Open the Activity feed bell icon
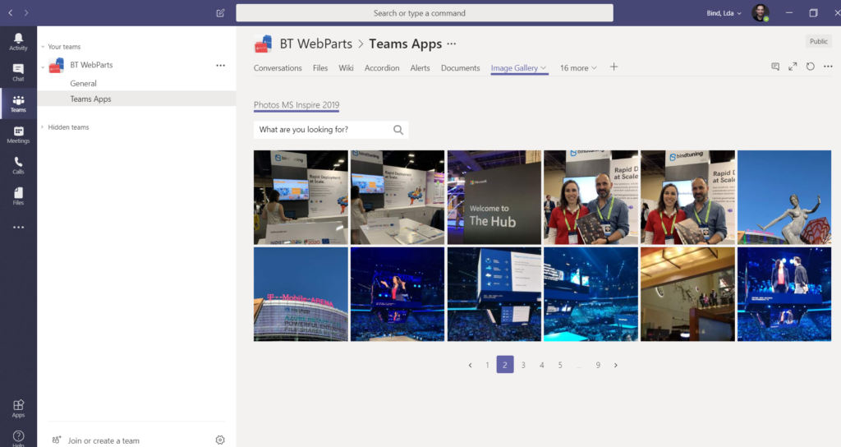Viewport: 841px width, 447px height. point(18,41)
